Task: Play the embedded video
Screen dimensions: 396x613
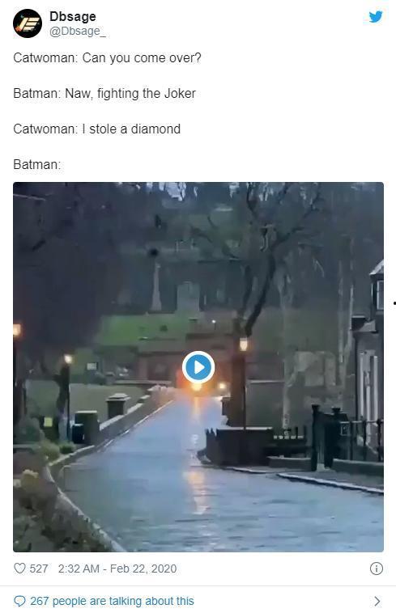Action: coord(198,367)
